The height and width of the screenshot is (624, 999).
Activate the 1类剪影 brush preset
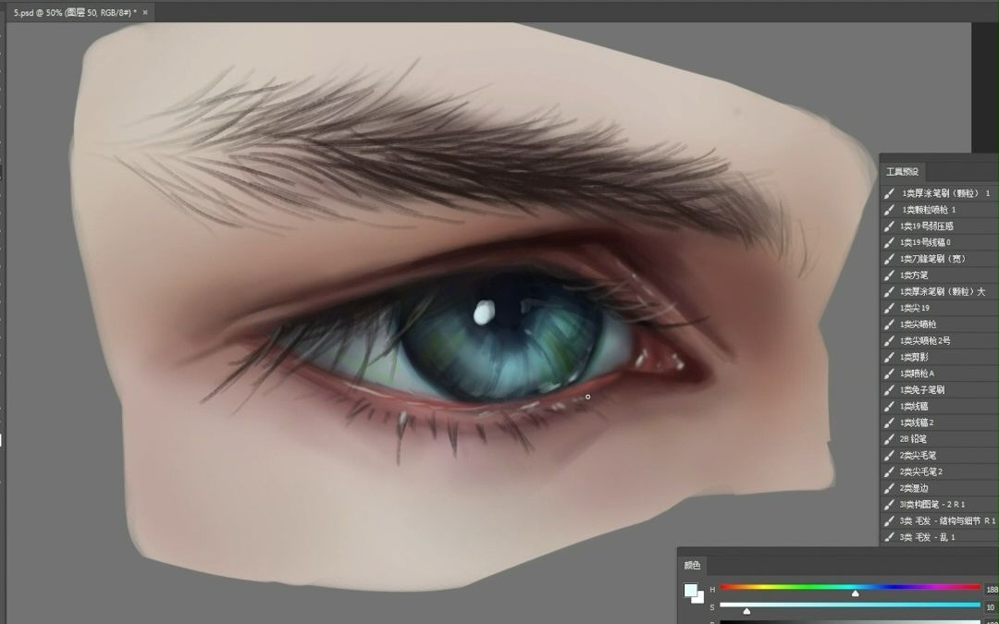(x=940, y=357)
